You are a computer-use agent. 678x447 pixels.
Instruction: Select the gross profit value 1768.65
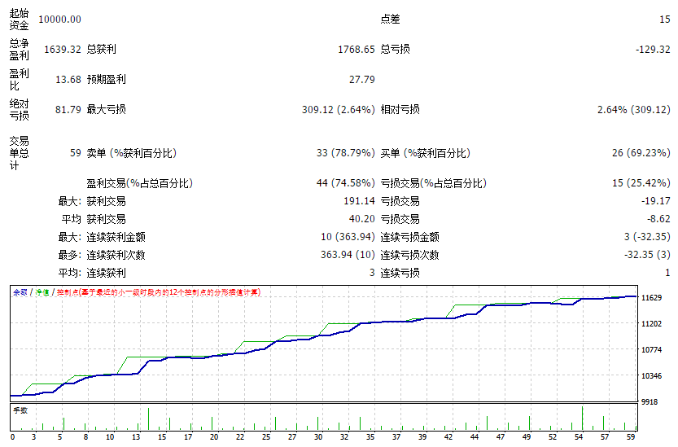pyautogui.click(x=356, y=50)
